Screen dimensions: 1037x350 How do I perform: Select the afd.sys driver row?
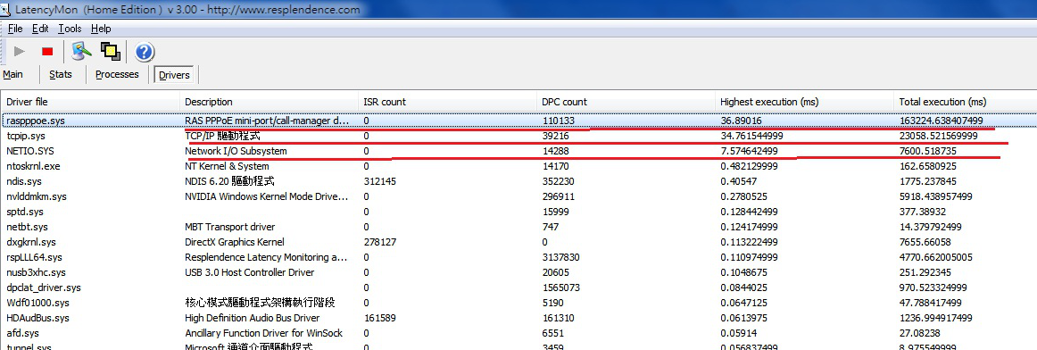coord(518,333)
